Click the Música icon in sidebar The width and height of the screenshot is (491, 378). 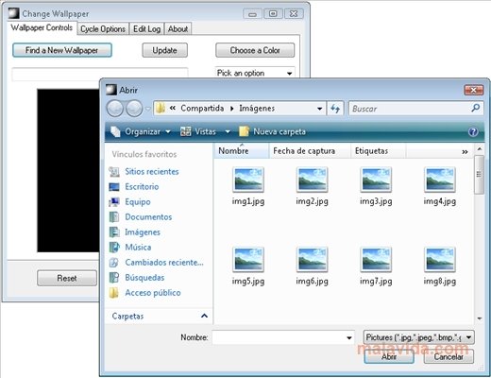click(114, 248)
